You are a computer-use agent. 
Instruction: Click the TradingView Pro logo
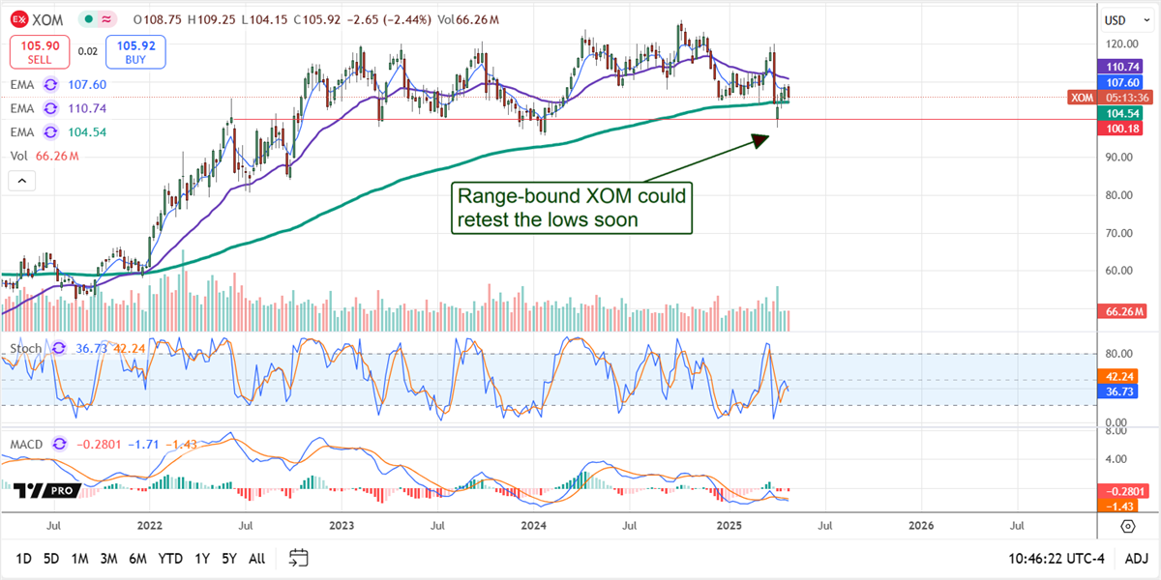(45, 491)
